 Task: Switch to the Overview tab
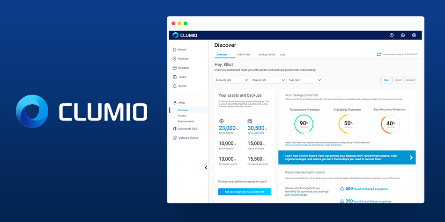(x=222, y=54)
